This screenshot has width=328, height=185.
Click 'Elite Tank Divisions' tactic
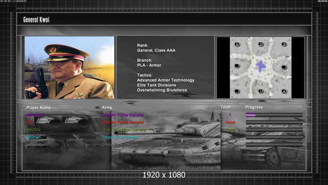tap(157, 85)
